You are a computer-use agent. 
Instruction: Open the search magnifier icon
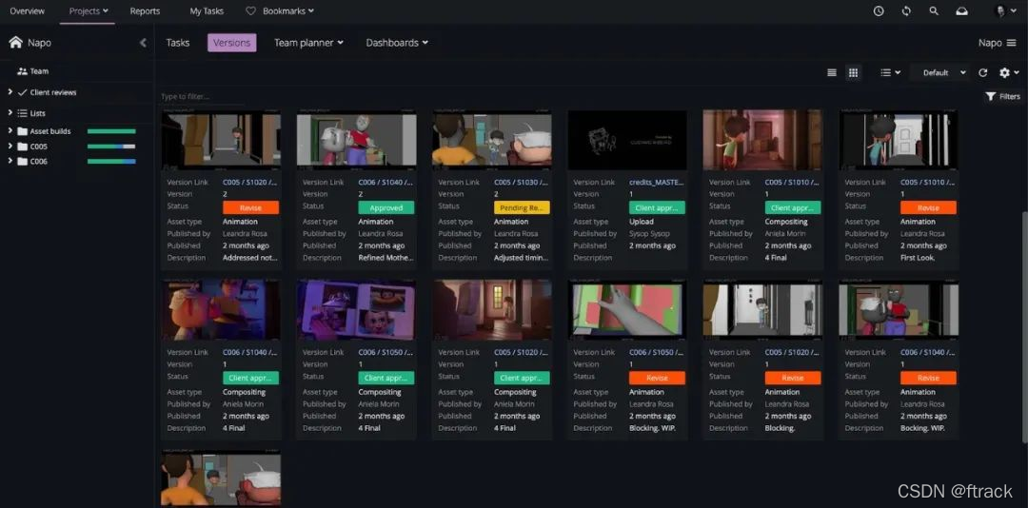934,11
